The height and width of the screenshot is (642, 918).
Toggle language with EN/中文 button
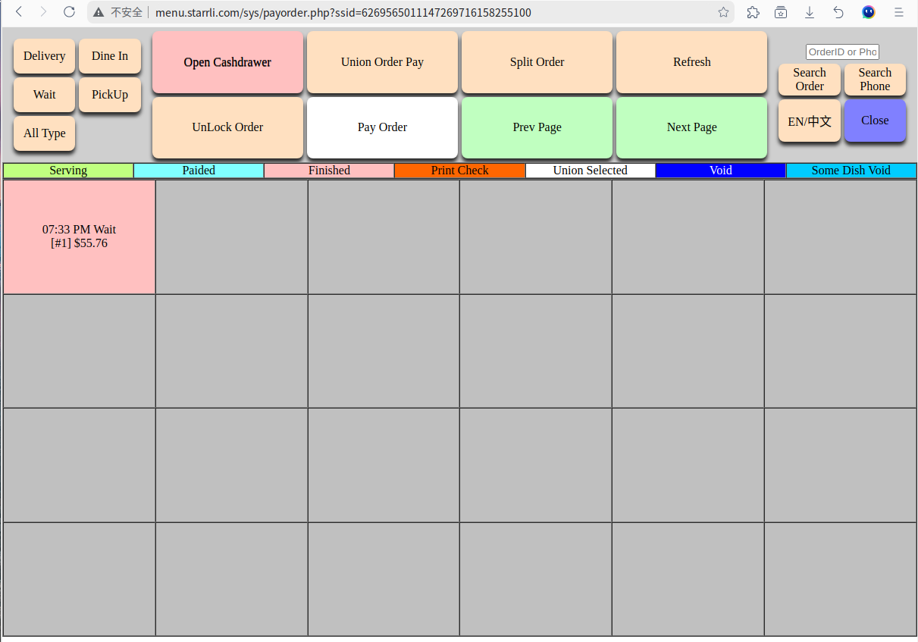coord(809,121)
